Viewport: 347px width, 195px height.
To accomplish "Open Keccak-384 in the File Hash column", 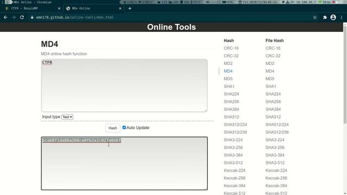I will coord(276,185).
